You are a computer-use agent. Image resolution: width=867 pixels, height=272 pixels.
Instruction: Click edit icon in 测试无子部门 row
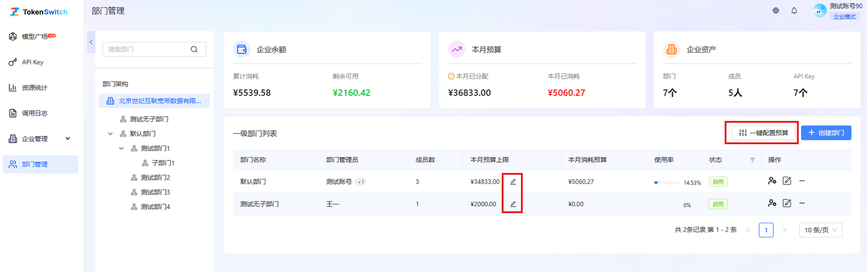pos(786,203)
